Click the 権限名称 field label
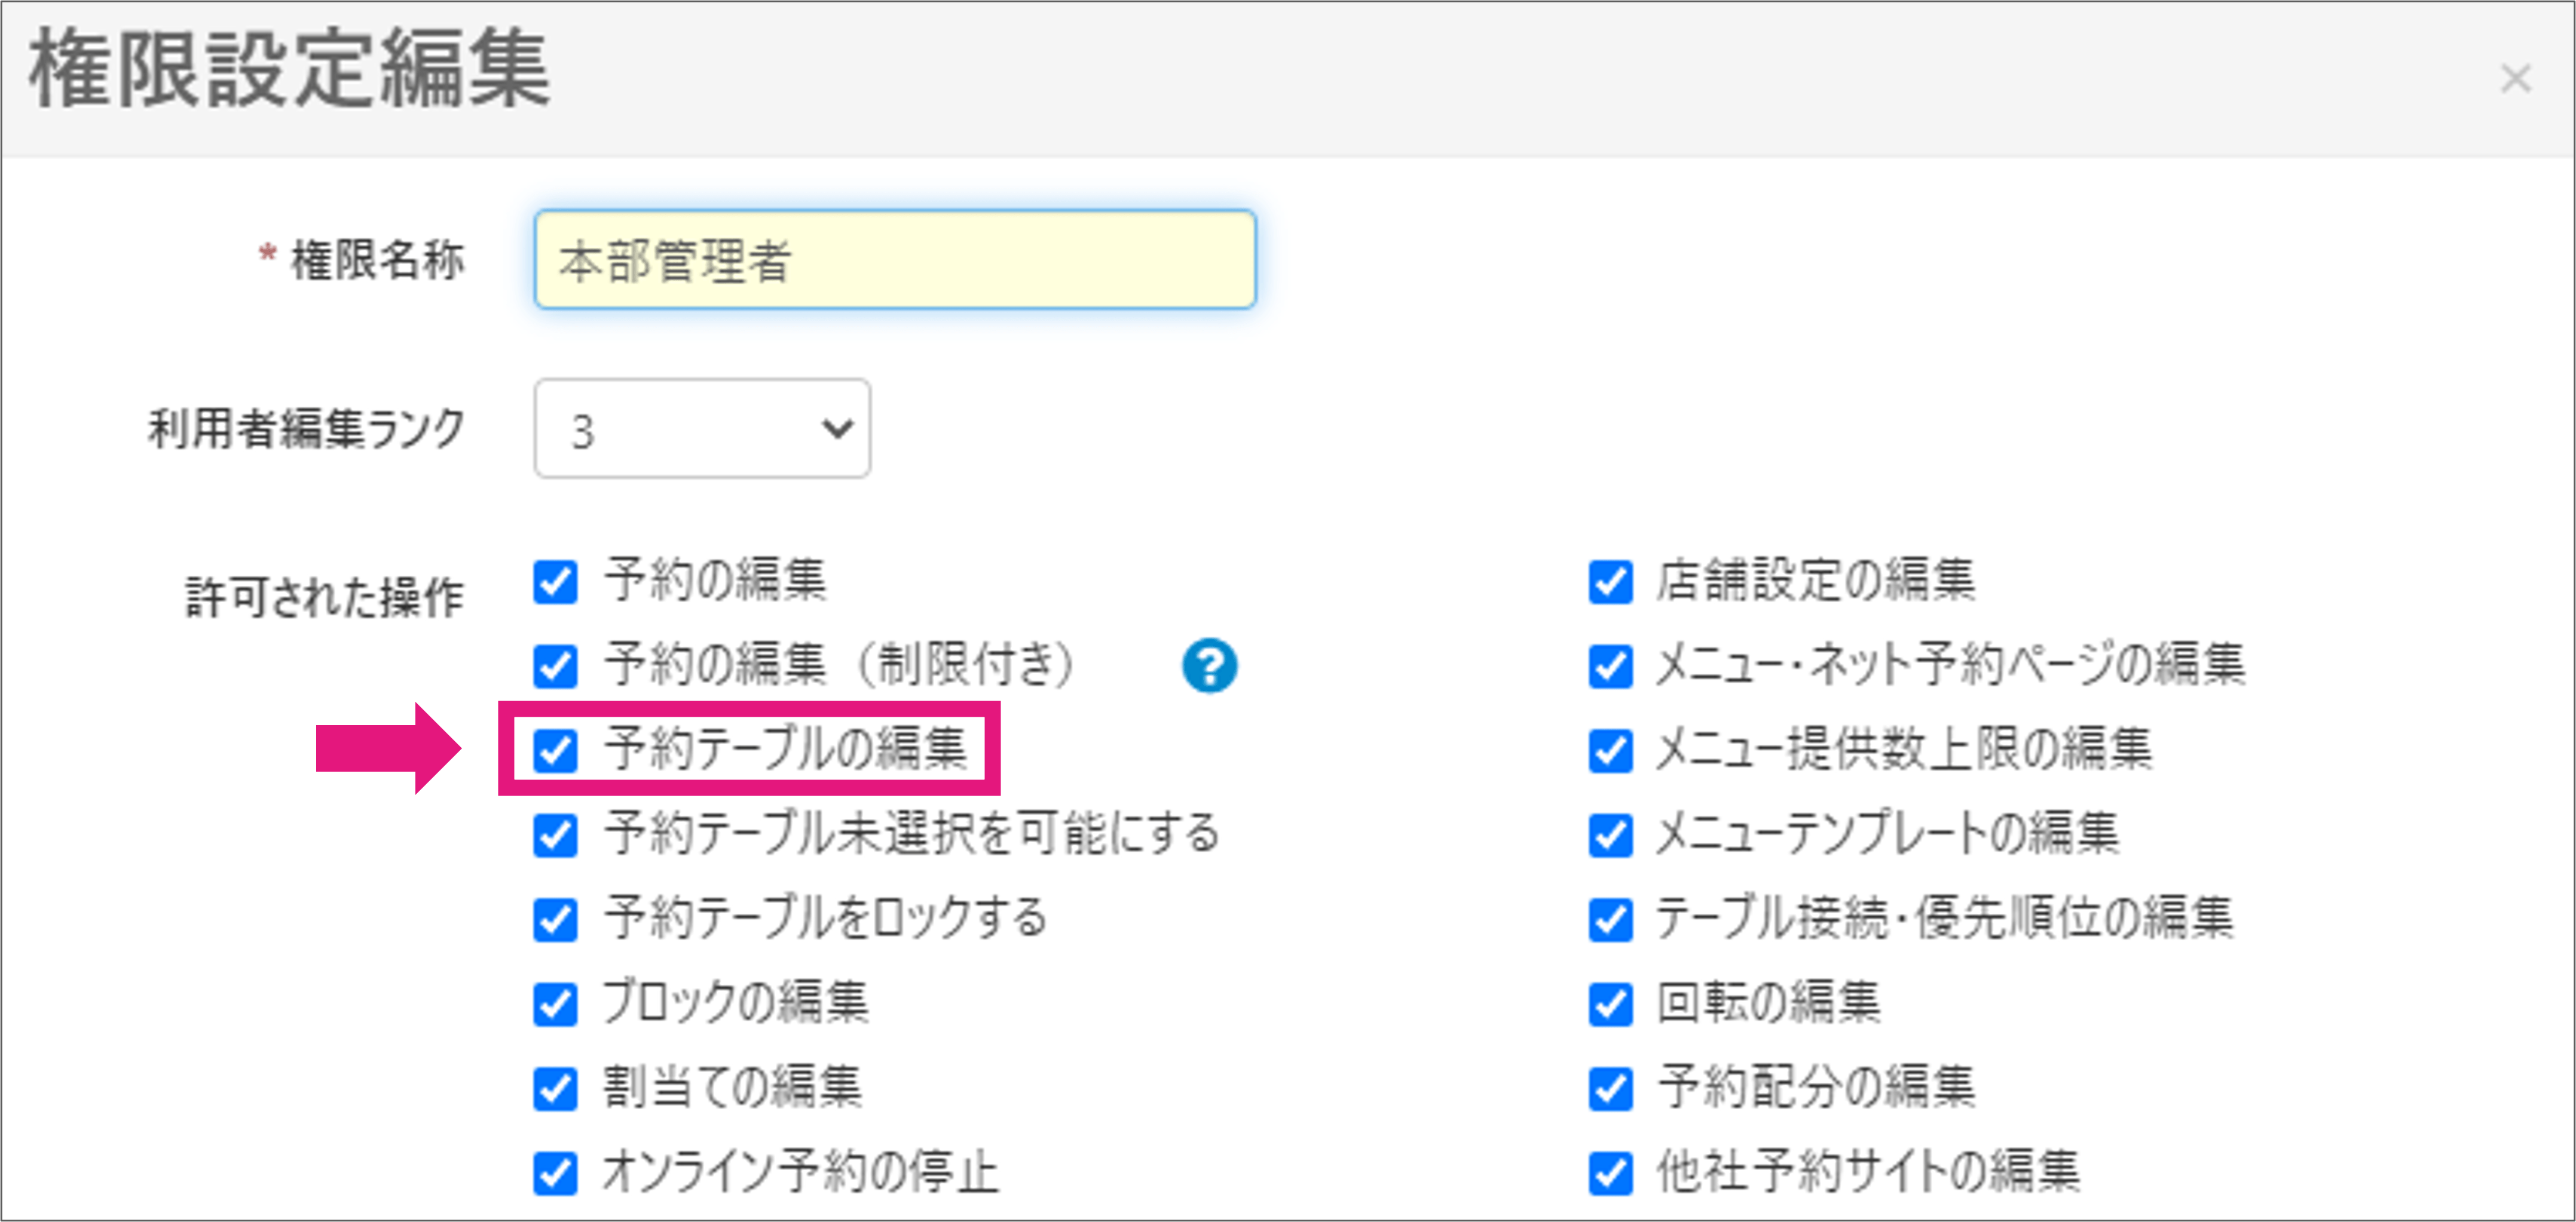 377,260
